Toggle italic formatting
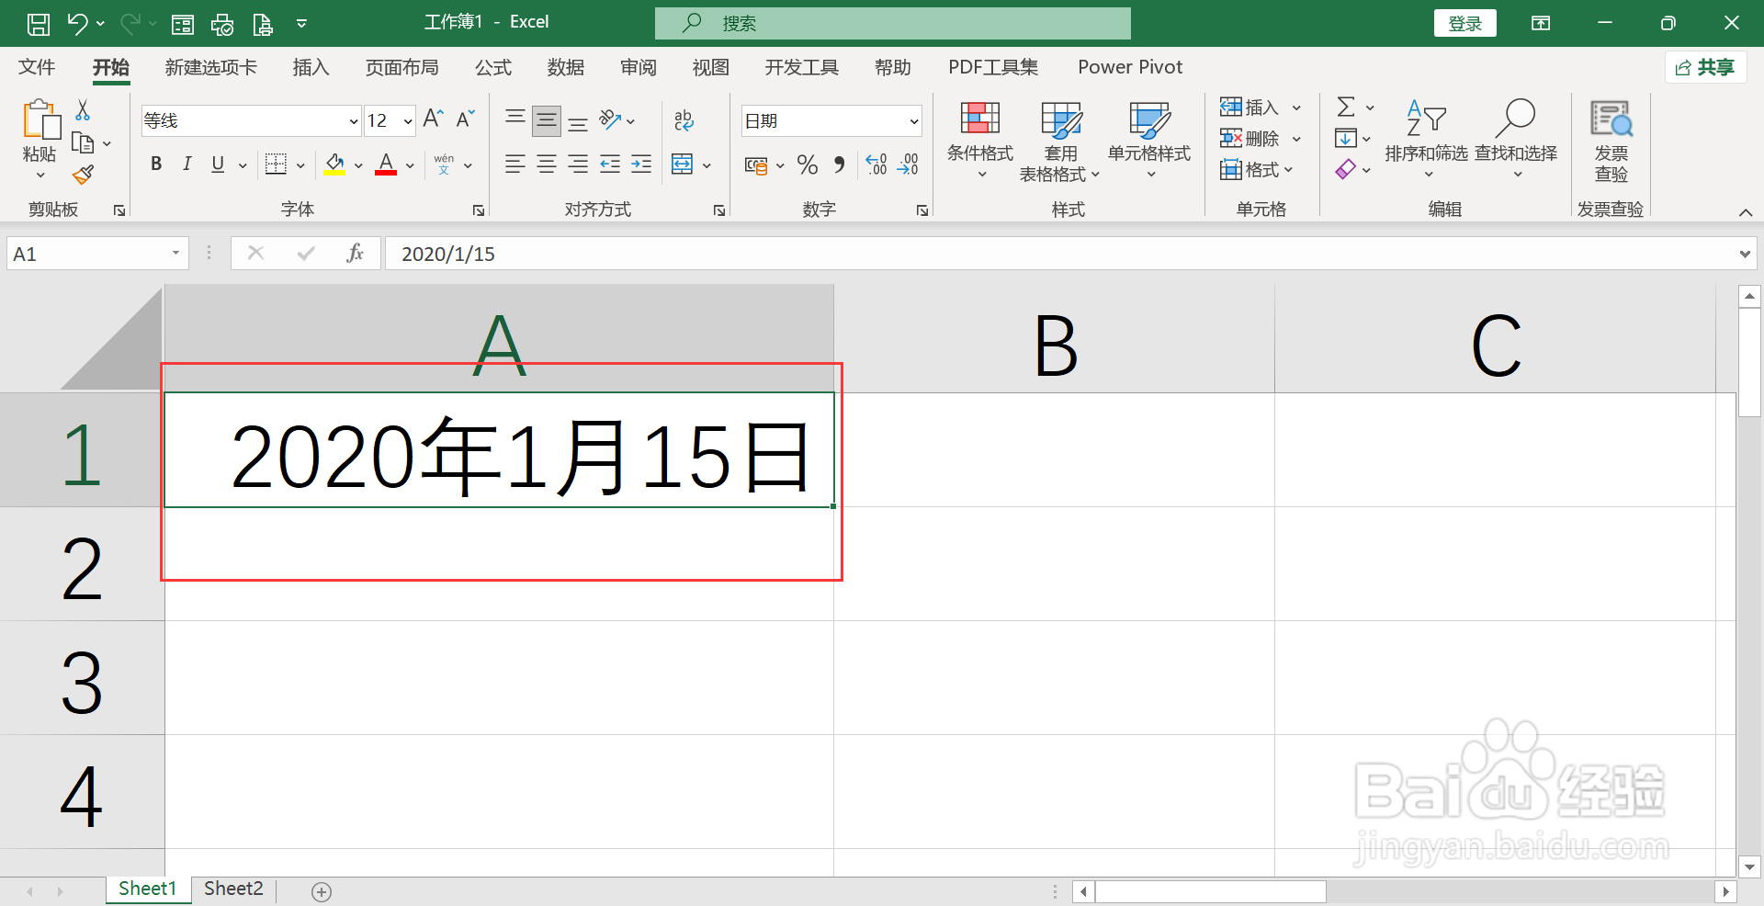This screenshot has width=1764, height=906. pos(187,164)
